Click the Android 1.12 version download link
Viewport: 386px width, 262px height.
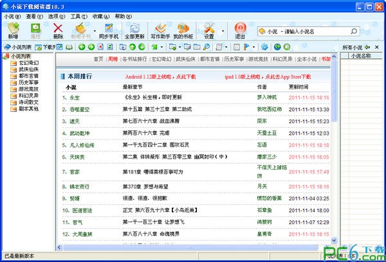160,77
